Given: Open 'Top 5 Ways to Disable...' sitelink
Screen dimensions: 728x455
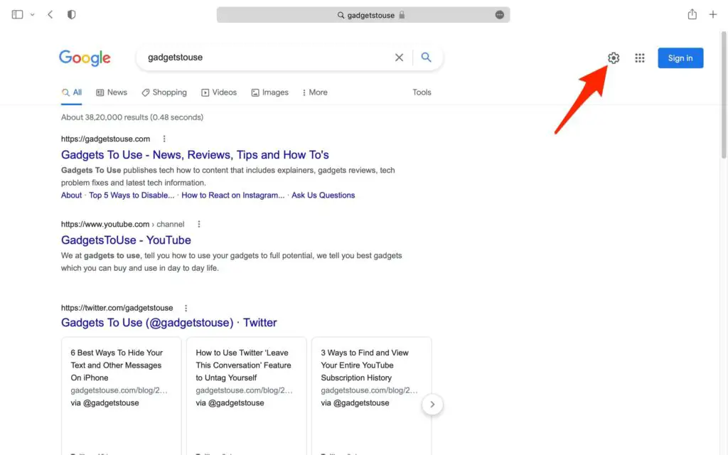Looking at the screenshot, I should coord(132,196).
